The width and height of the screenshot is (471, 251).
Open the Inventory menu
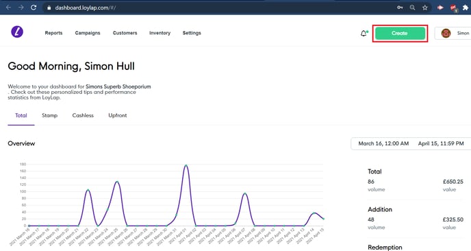[x=160, y=33]
